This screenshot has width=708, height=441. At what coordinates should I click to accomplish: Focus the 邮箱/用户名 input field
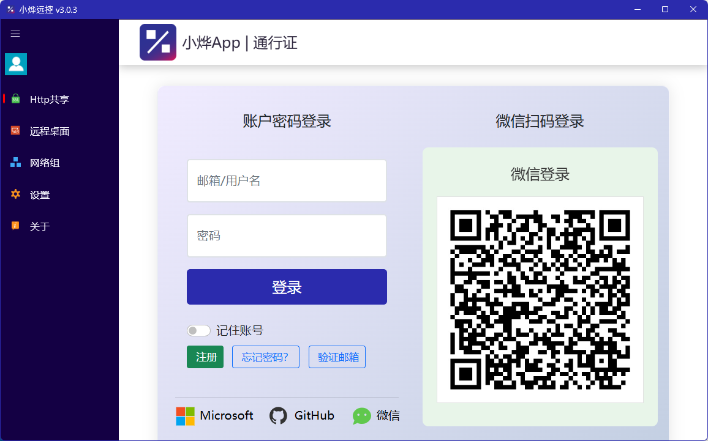287,181
